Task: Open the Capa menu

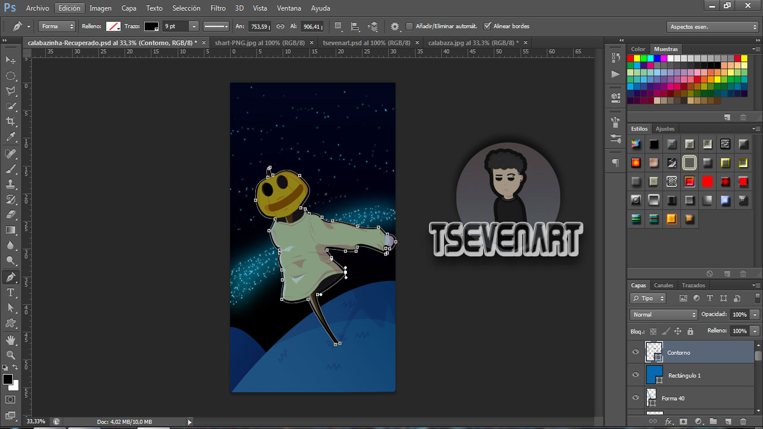Action: pyautogui.click(x=129, y=8)
